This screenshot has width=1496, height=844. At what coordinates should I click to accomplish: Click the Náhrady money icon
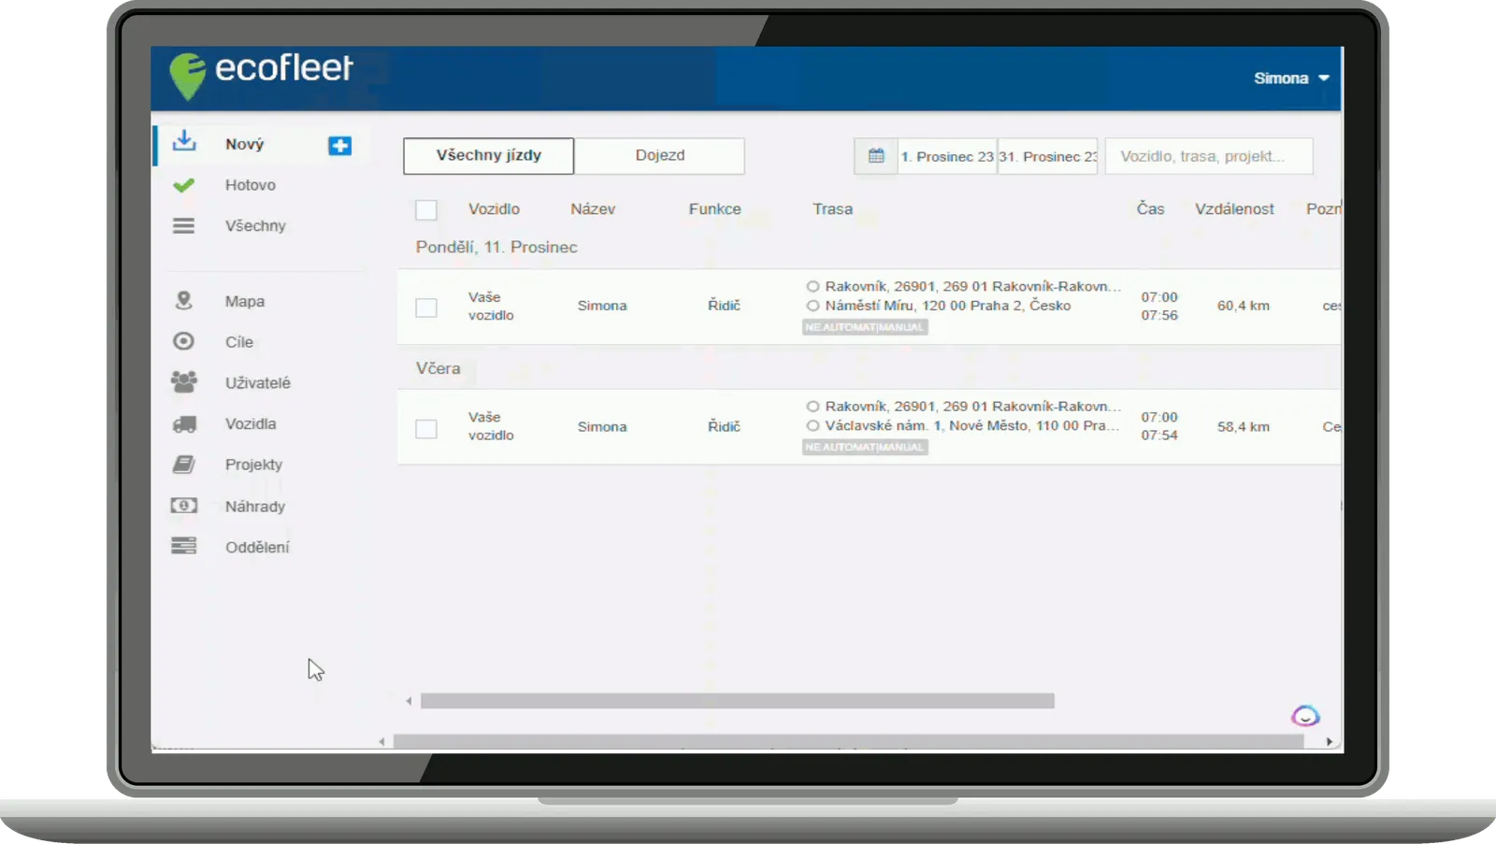pos(184,506)
